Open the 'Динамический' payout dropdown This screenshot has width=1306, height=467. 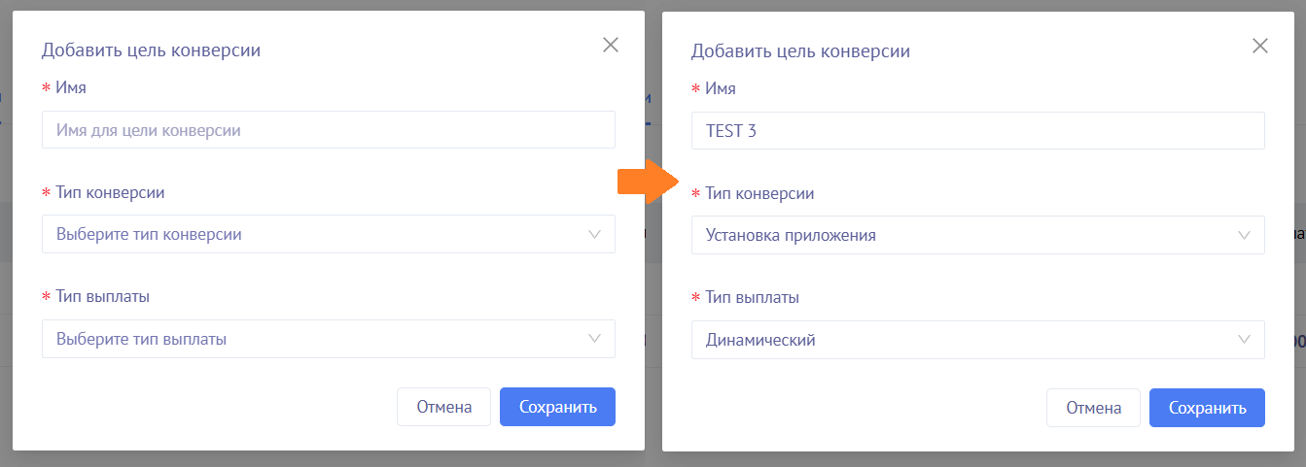click(963, 340)
